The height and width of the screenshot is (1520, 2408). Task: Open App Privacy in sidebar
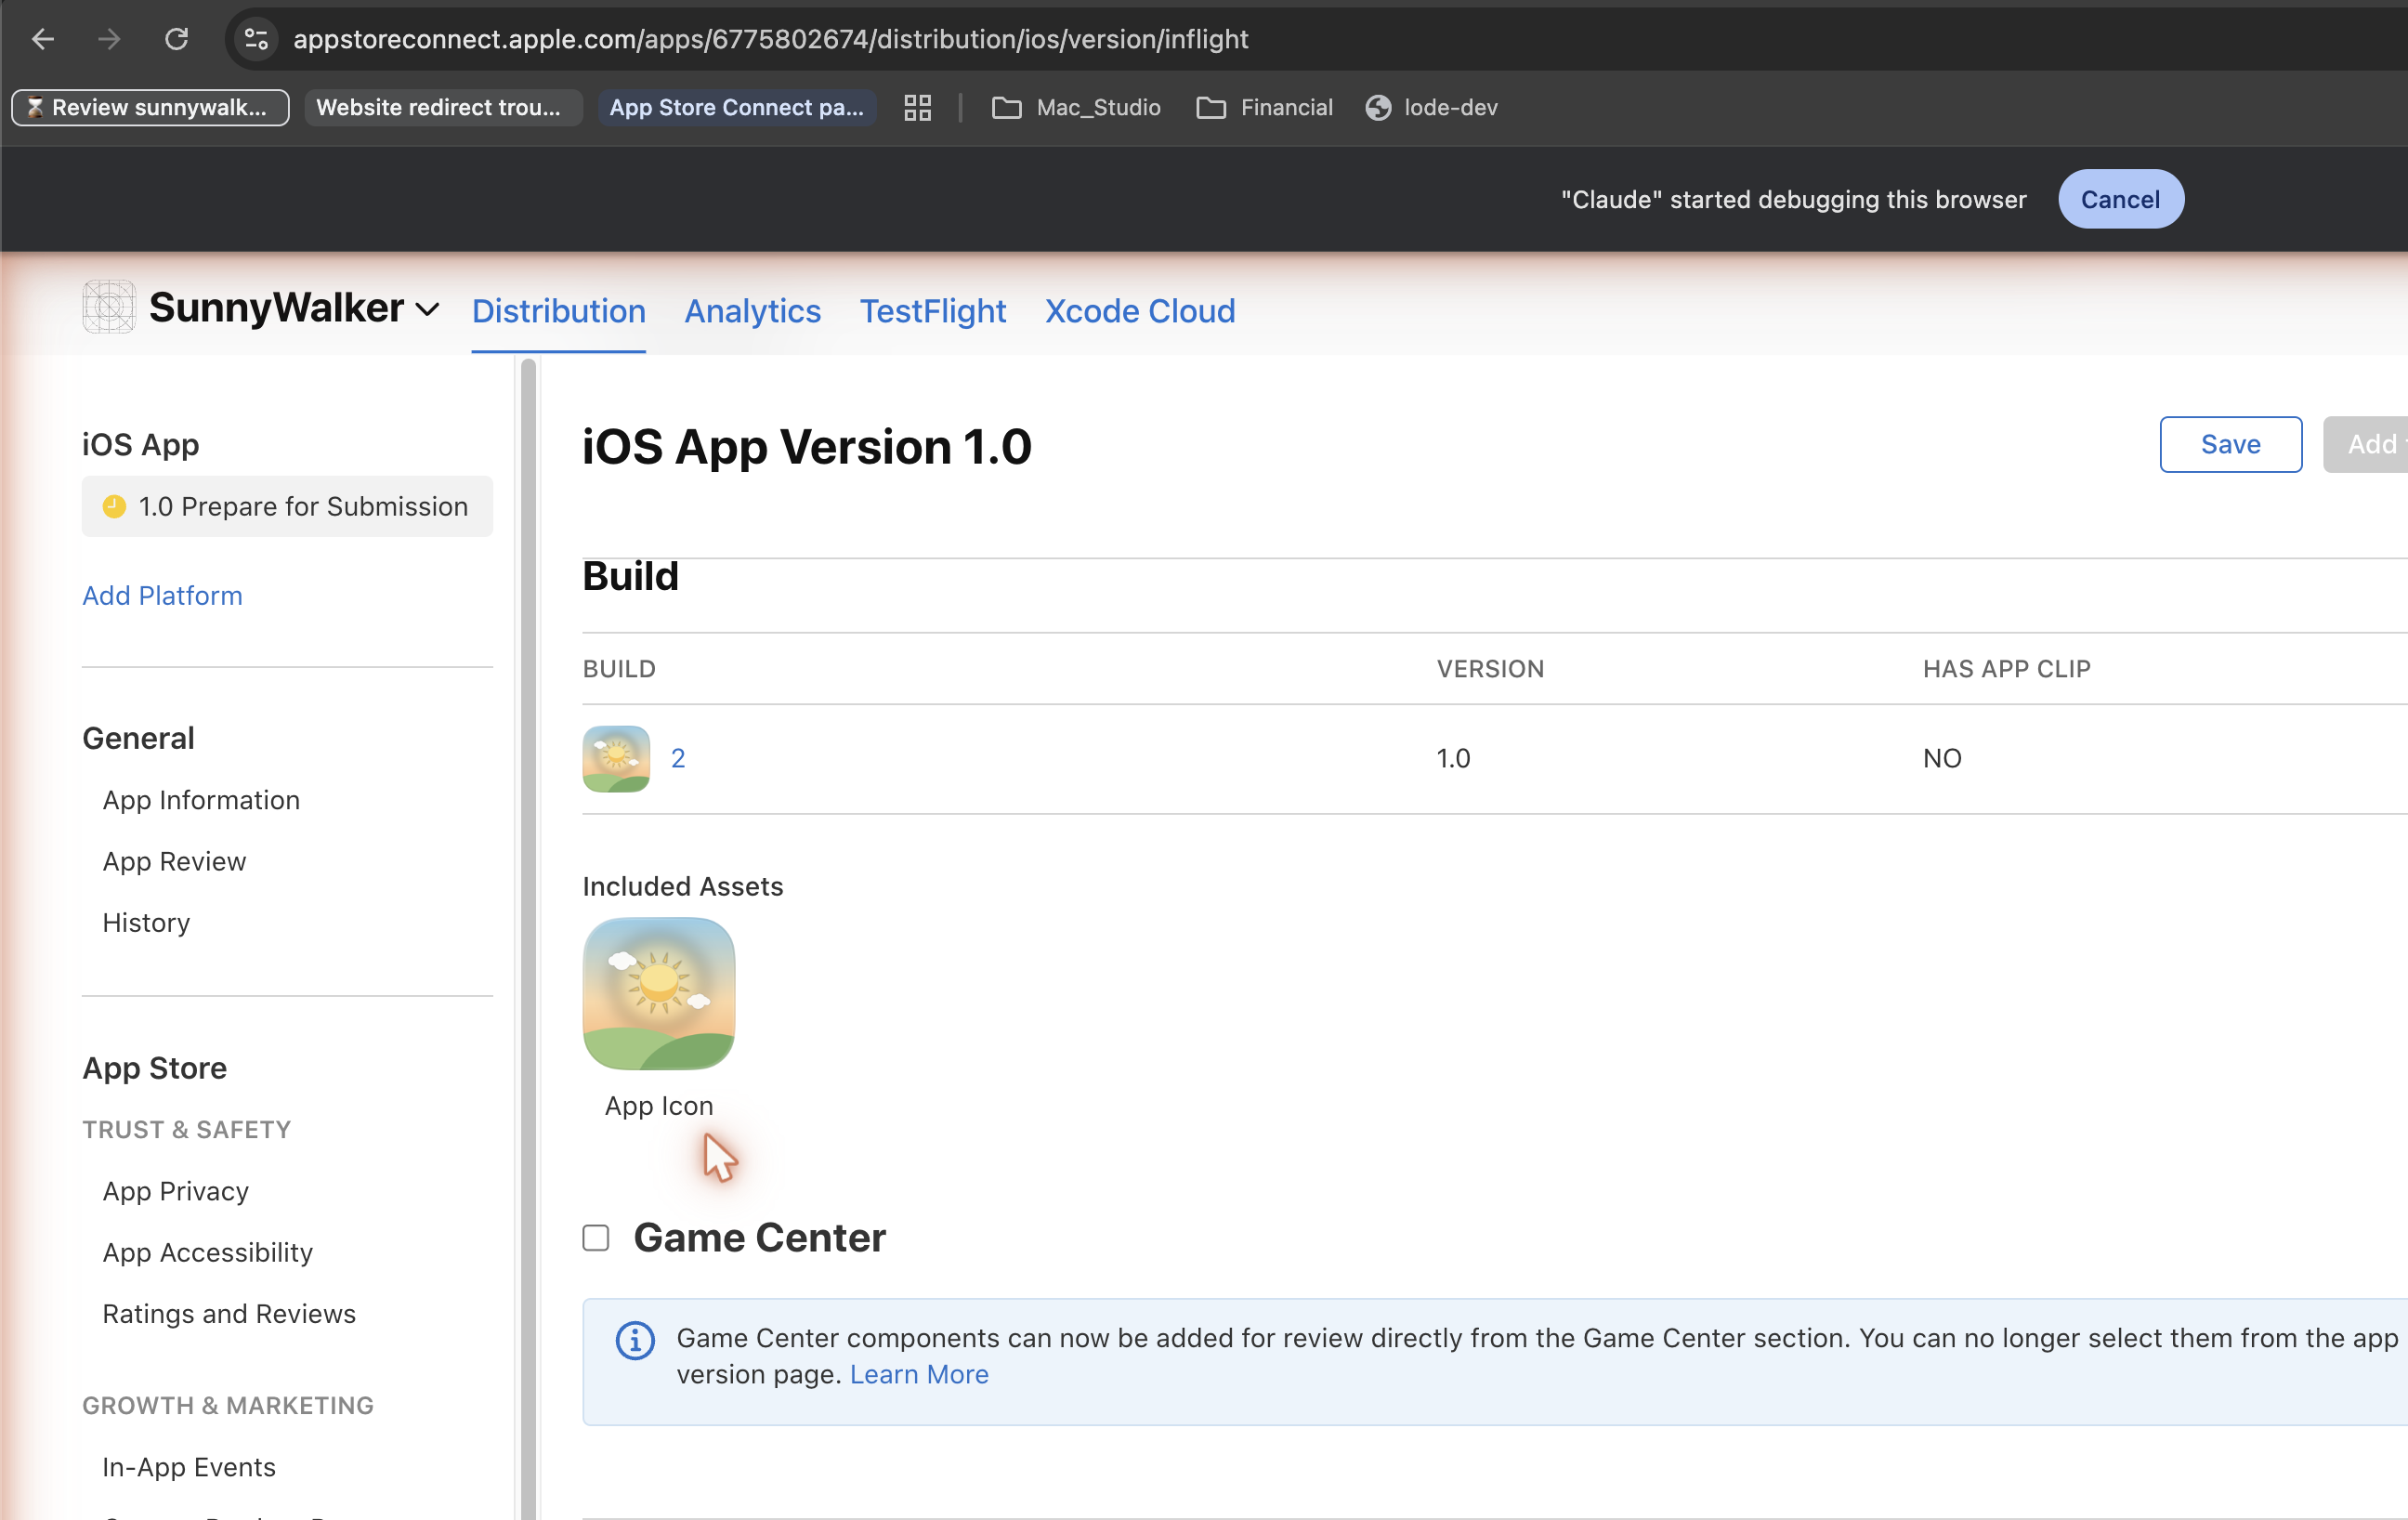coord(175,1191)
